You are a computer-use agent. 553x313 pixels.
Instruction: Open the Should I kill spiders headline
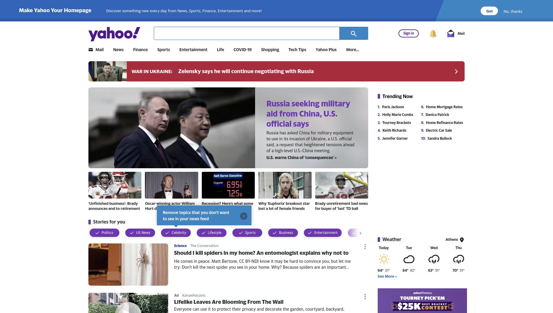(x=261, y=253)
